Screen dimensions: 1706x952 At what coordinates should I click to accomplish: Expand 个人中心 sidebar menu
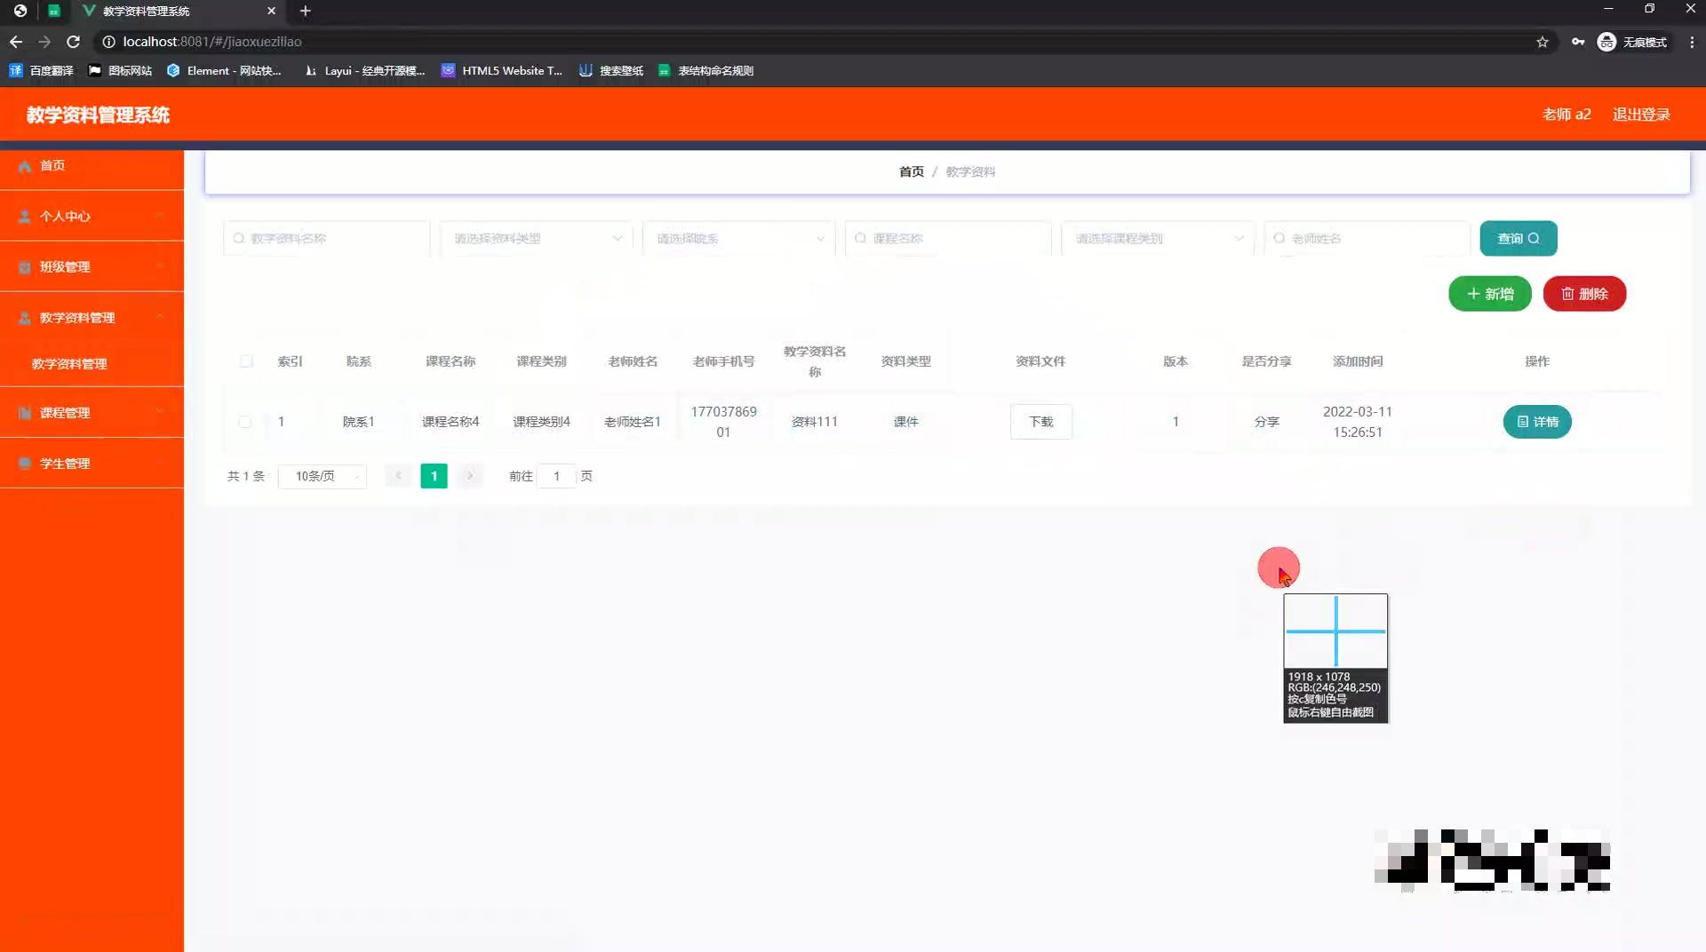(x=92, y=216)
